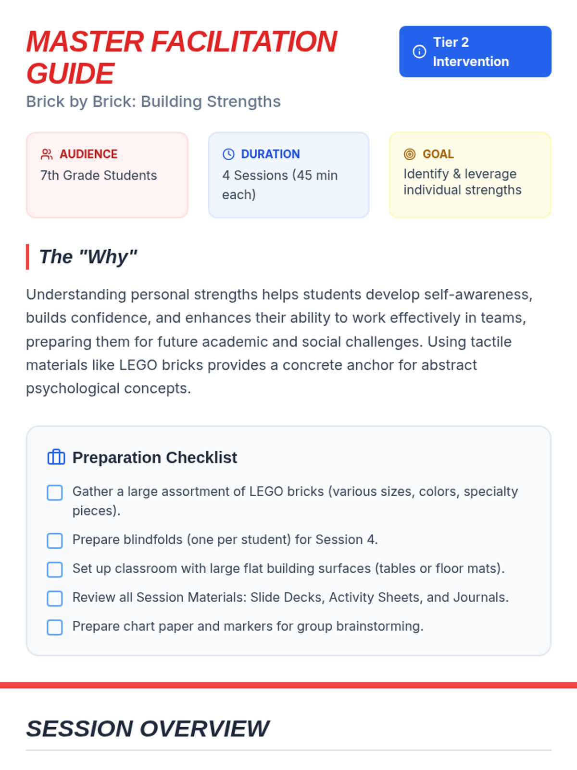
Task: Tick the chart paper and markers checkbox
Action: tap(55, 627)
